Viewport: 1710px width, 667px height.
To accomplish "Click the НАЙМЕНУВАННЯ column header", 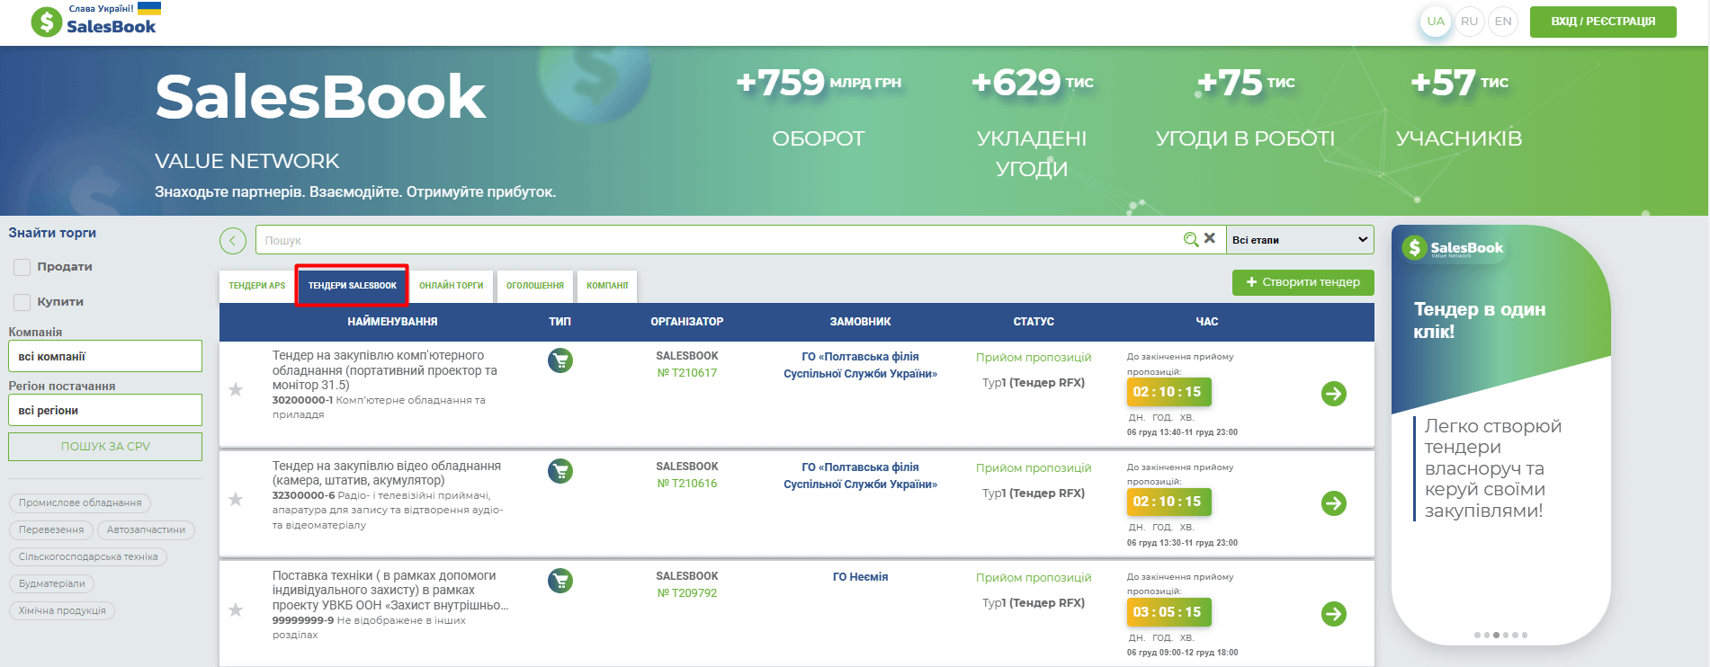I will (x=392, y=322).
